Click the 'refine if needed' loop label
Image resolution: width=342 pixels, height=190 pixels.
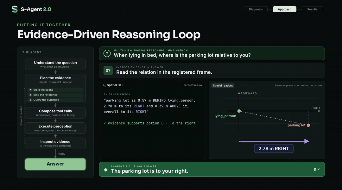tap(21, 116)
